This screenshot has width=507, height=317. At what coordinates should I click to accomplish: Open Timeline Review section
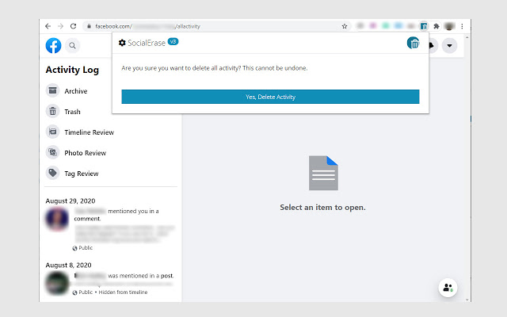[x=89, y=132]
